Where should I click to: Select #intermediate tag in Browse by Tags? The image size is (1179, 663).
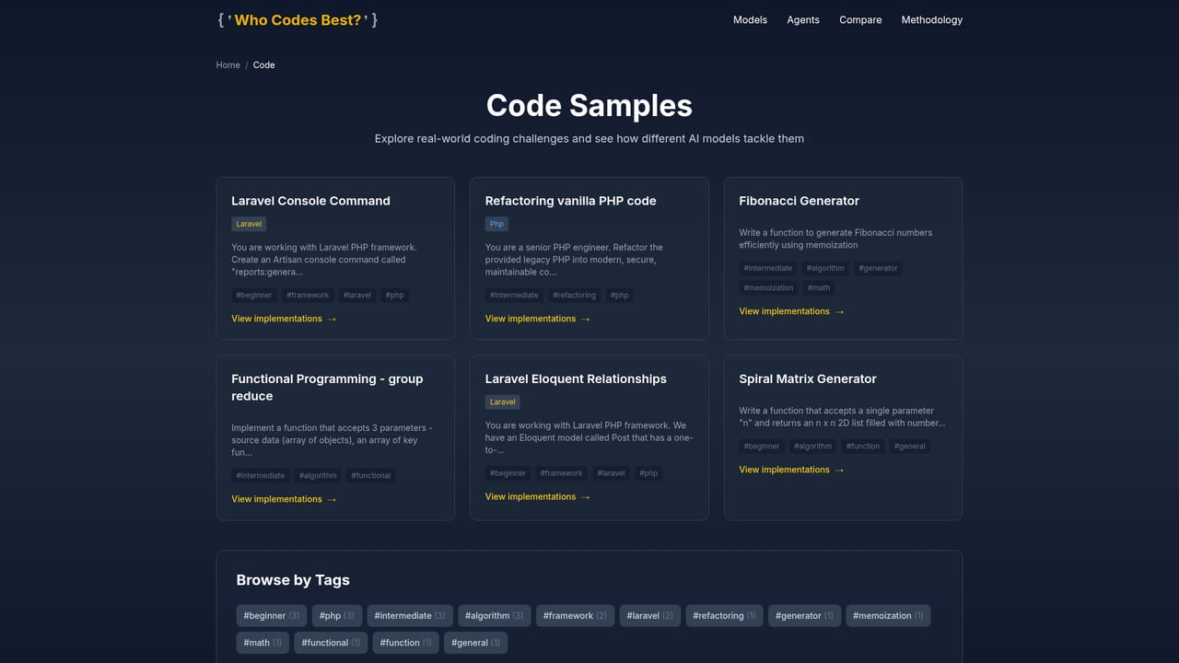click(x=410, y=616)
